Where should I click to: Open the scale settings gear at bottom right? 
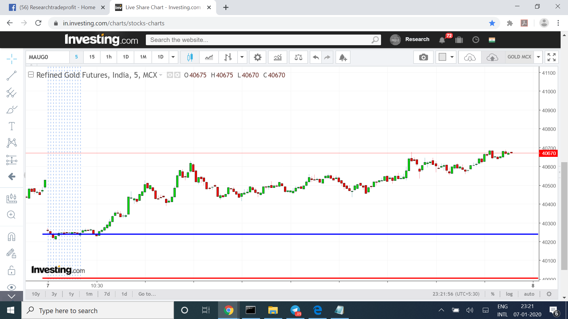[x=549, y=294]
